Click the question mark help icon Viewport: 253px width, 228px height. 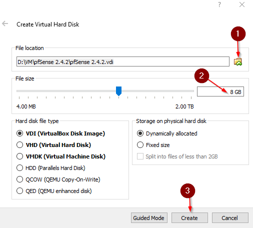point(219,4)
